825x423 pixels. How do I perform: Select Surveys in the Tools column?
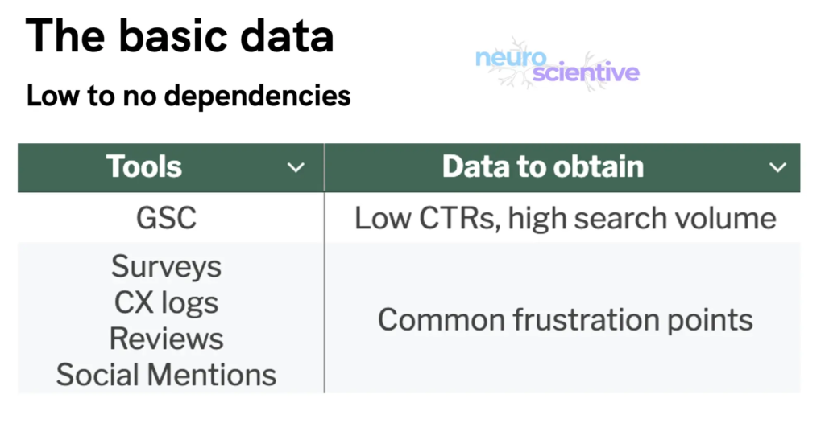(x=166, y=265)
